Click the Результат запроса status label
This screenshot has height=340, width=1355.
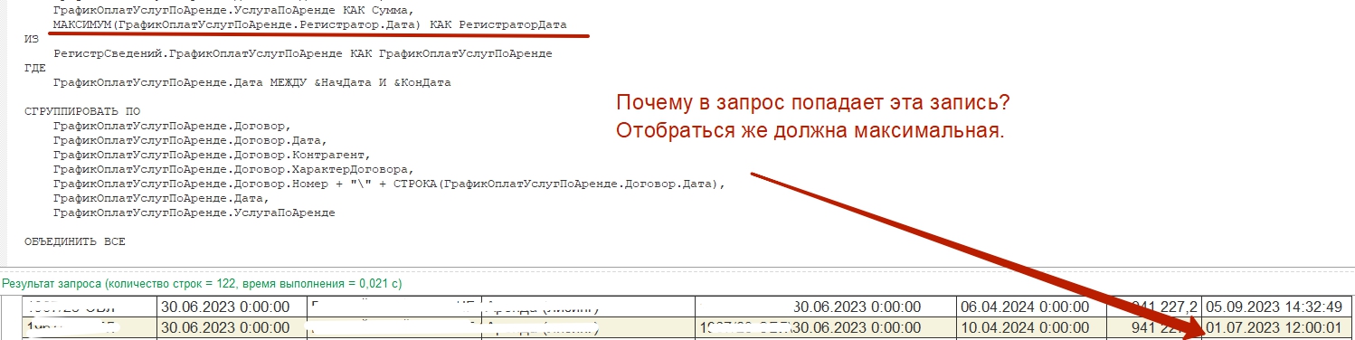(202, 283)
